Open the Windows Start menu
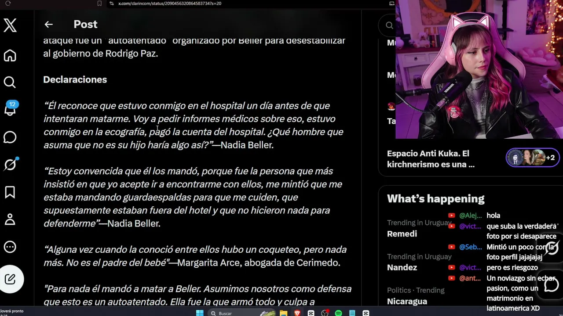Screen dimensions: 563x316 click(200, 313)
